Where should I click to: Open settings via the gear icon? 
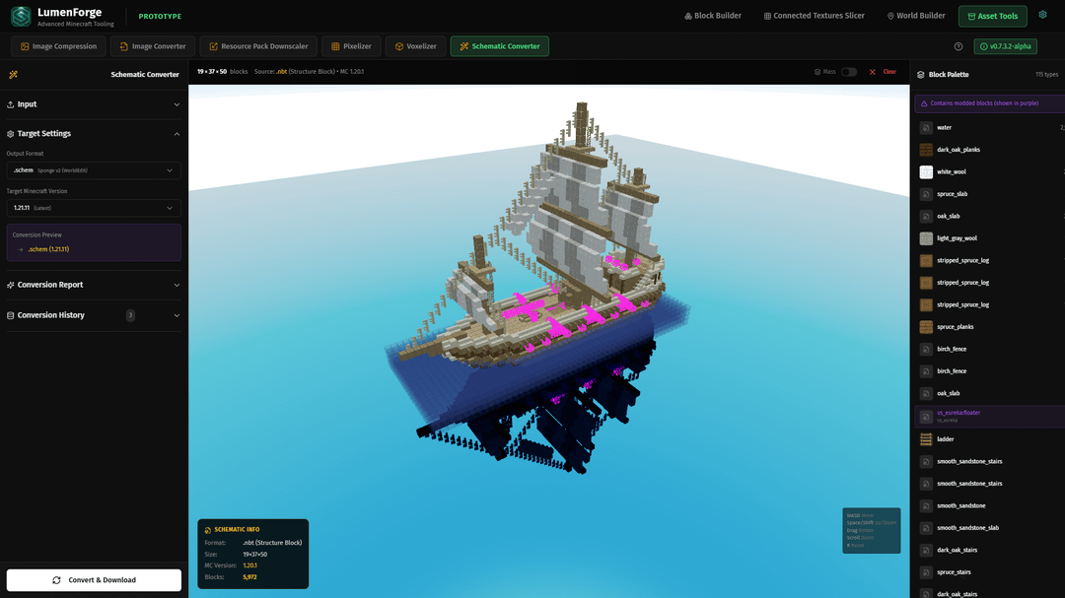click(1042, 15)
